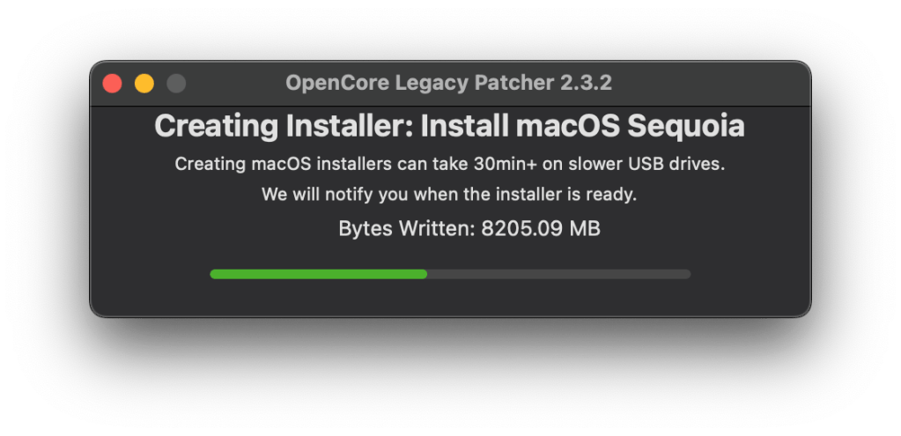
Task: Click the word "Sequoia" in the heading
Action: click(685, 126)
